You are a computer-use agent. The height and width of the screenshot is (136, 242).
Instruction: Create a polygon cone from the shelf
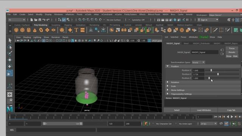click(x=35, y=30)
